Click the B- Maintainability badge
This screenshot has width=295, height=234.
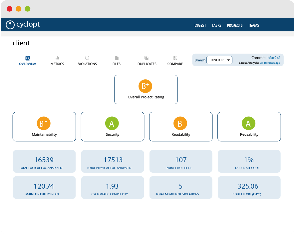(x=44, y=123)
